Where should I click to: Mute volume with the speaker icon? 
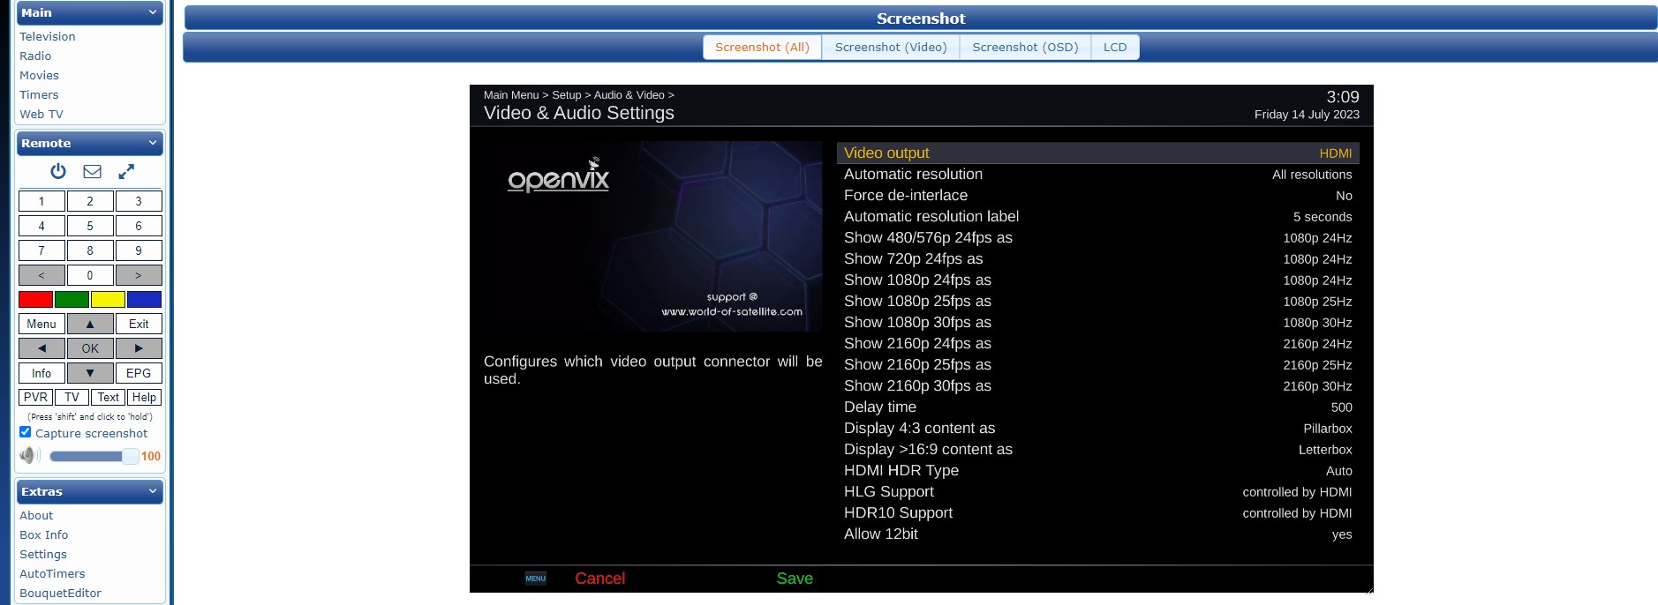tap(29, 455)
